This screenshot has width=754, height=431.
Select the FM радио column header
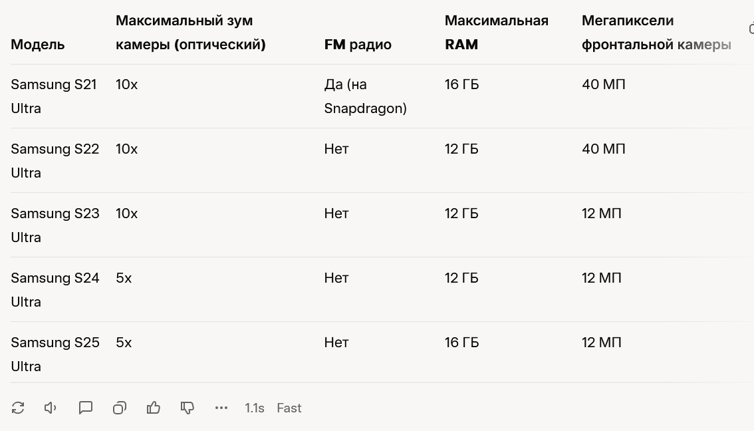pos(358,45)
